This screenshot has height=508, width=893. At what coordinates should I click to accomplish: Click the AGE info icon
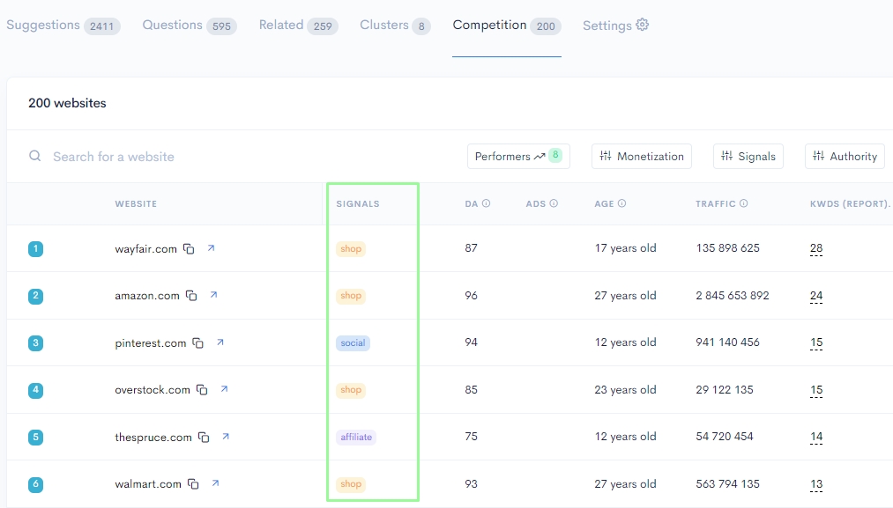click(x=621, y=203)
